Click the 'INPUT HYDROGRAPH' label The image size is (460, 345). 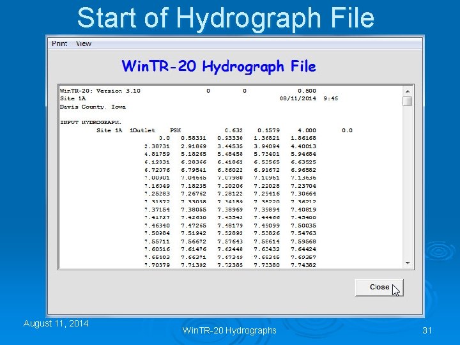tap(91, 122)
